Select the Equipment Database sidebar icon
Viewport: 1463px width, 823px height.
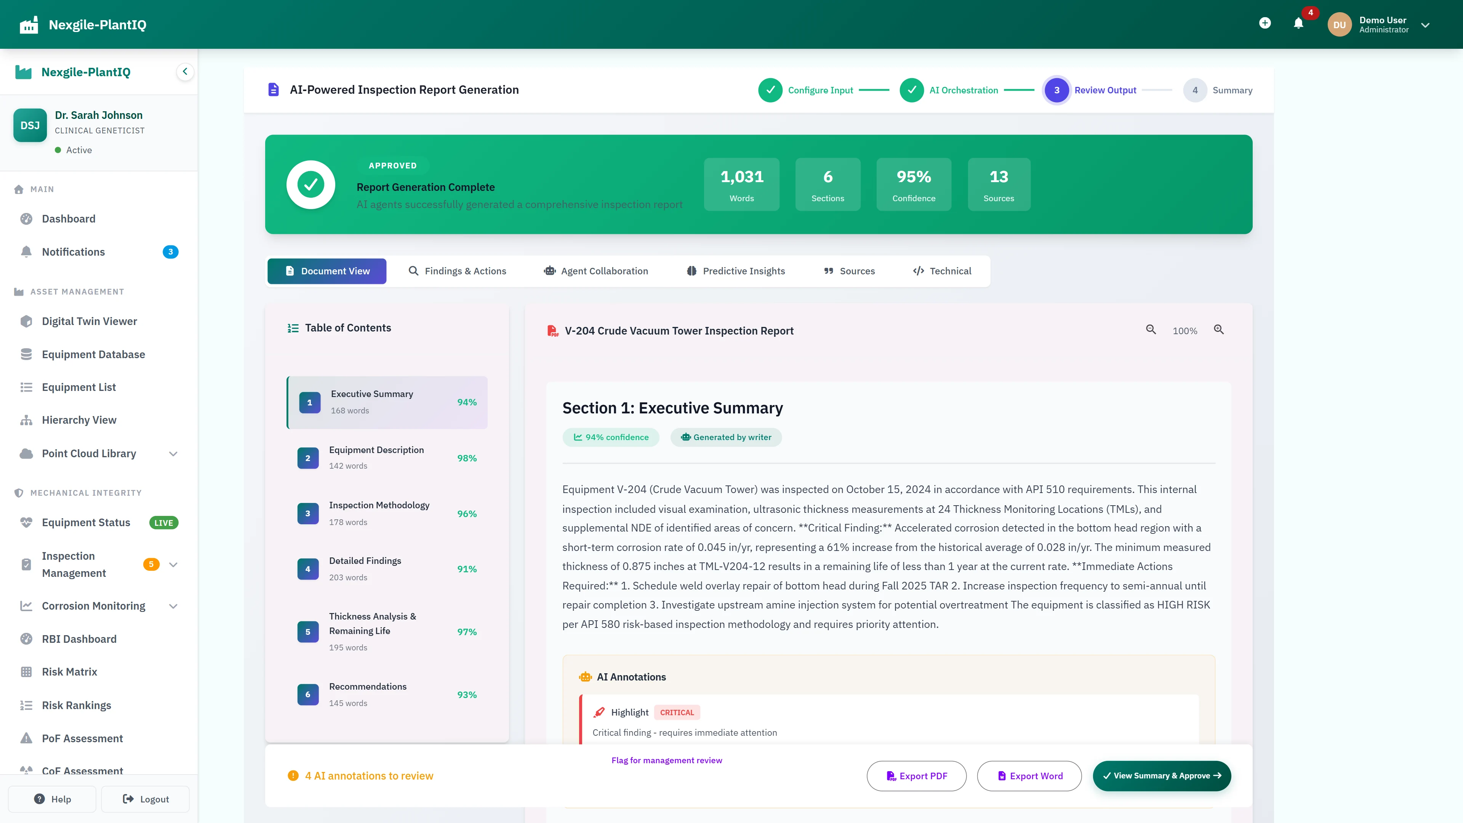27,354
